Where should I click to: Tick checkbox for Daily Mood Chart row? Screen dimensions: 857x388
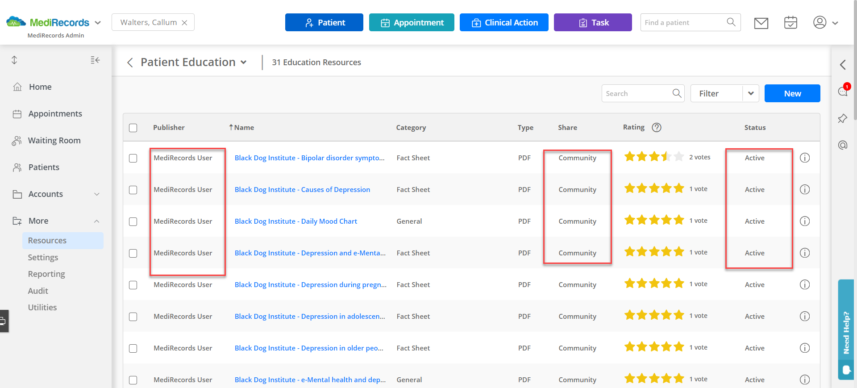133,221
